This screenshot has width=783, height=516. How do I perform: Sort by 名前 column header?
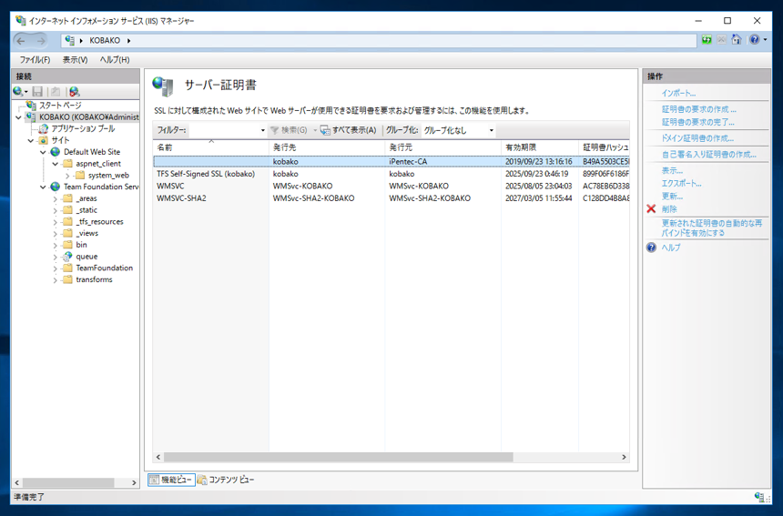click(210, 147)
